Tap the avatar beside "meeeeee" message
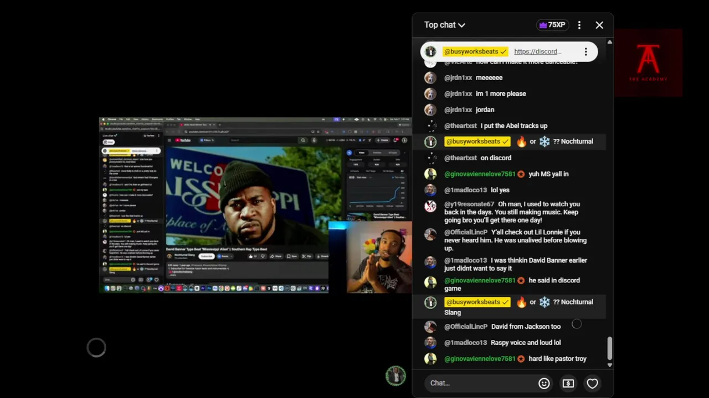This screenshot has width=709, height=398. pyautogui.click(x=430, y=78)
